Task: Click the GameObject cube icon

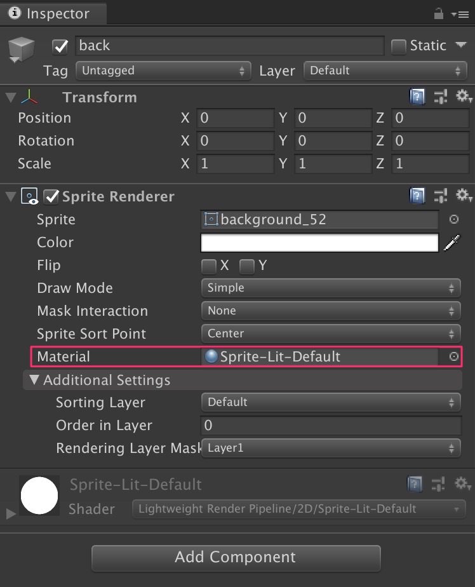Action: [22, 49]
